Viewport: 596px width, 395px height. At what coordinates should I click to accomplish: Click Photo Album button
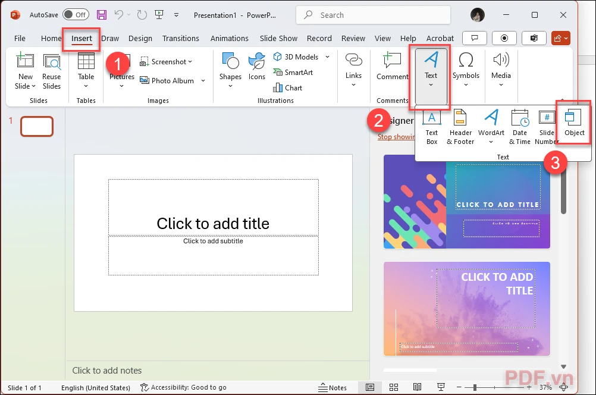(x=167, y=80)
